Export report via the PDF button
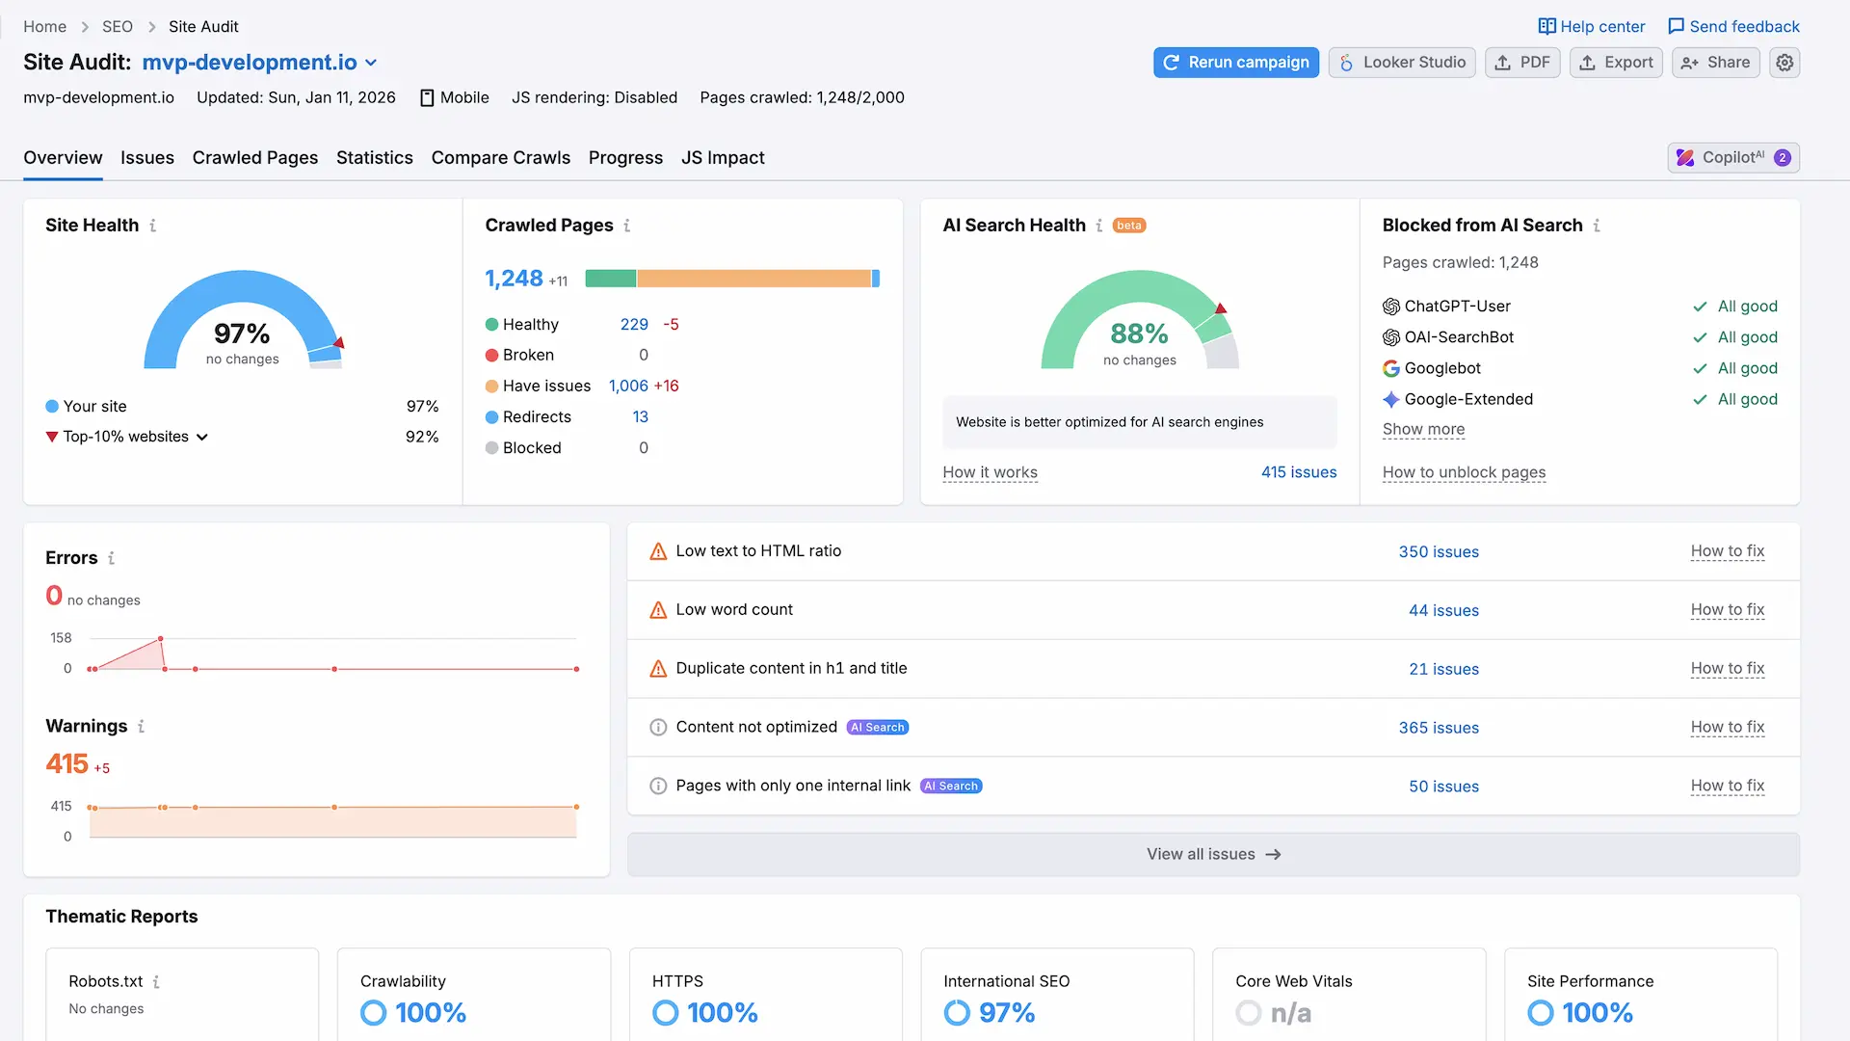Image resolution: width=1850 pixels, height=1041 pixels. (x=1521, y=63)
